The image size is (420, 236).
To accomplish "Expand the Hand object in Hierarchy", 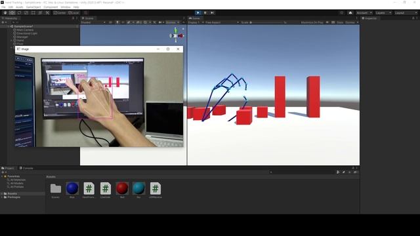I will [x=12, y=41].
